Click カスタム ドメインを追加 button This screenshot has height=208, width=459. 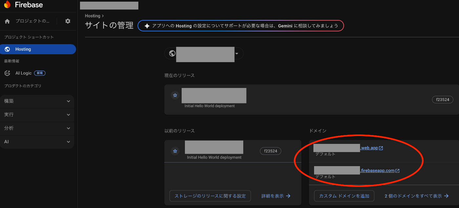click(x=344, y=196)
